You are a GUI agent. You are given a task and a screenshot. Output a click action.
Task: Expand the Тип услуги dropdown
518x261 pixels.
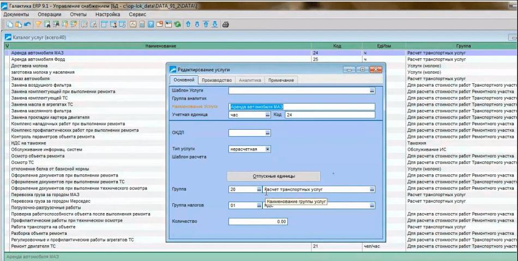click(267, 149)
